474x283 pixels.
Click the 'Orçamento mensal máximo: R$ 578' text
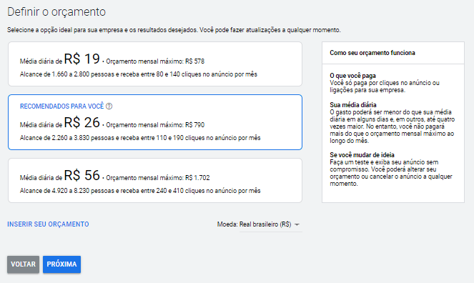tap(155, 61)
